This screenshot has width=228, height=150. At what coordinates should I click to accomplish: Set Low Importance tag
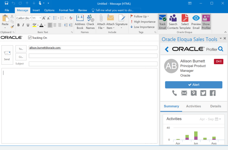click(143, 27)
